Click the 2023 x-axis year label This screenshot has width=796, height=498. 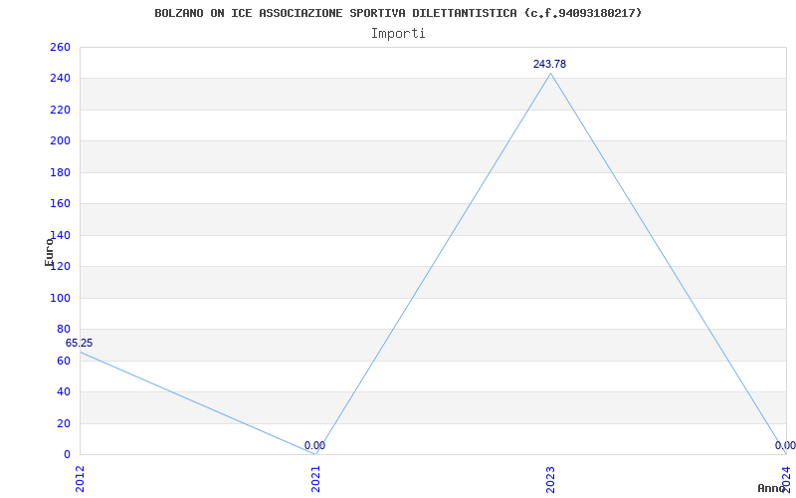click(551, 479)
